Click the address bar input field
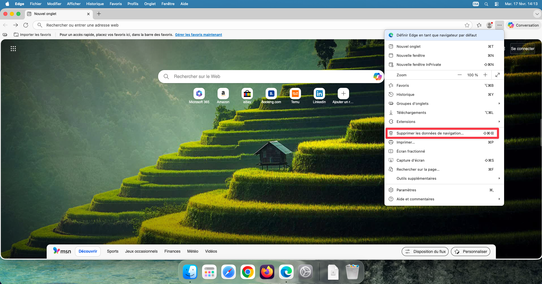 (x=252, y=25)
